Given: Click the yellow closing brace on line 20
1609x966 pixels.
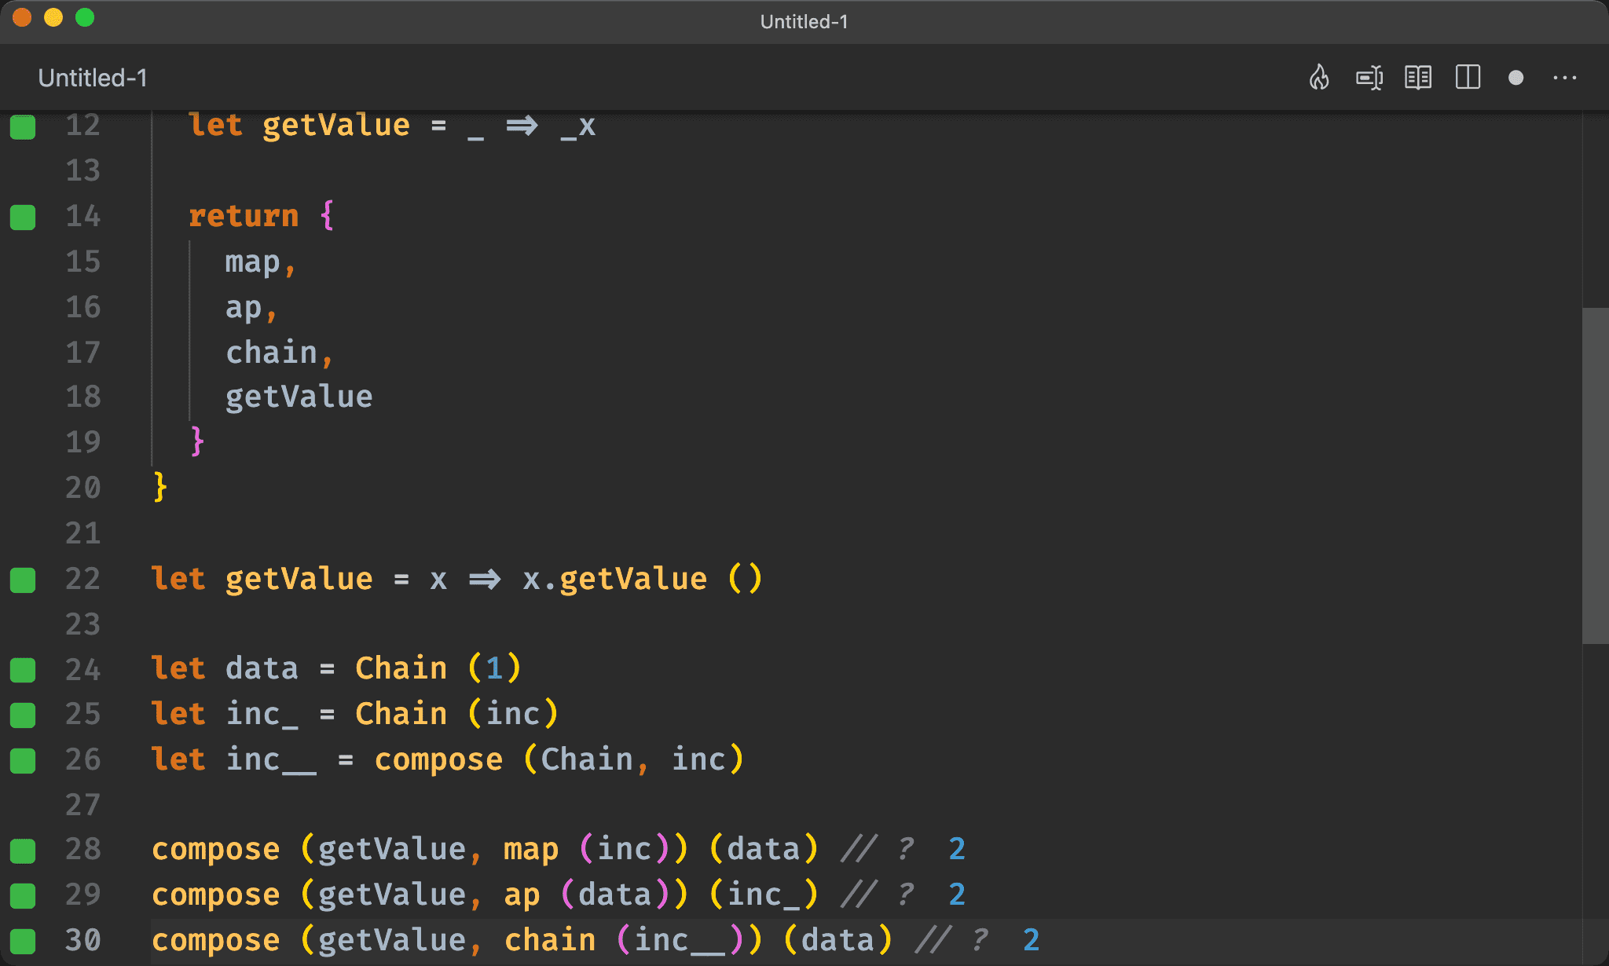Looking at the screenshot, I should [x=160, y=487].
